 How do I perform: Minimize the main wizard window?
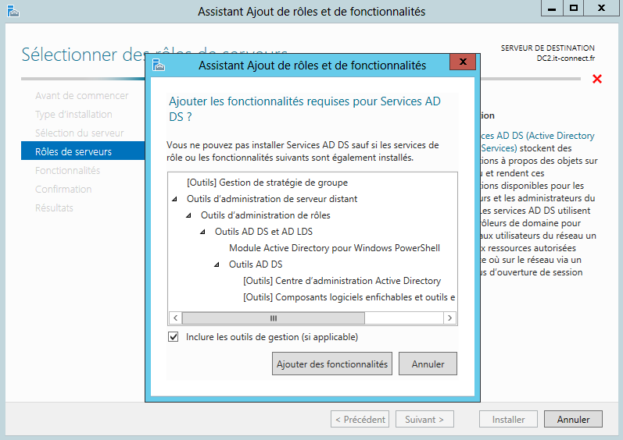(x=552, y=8)
